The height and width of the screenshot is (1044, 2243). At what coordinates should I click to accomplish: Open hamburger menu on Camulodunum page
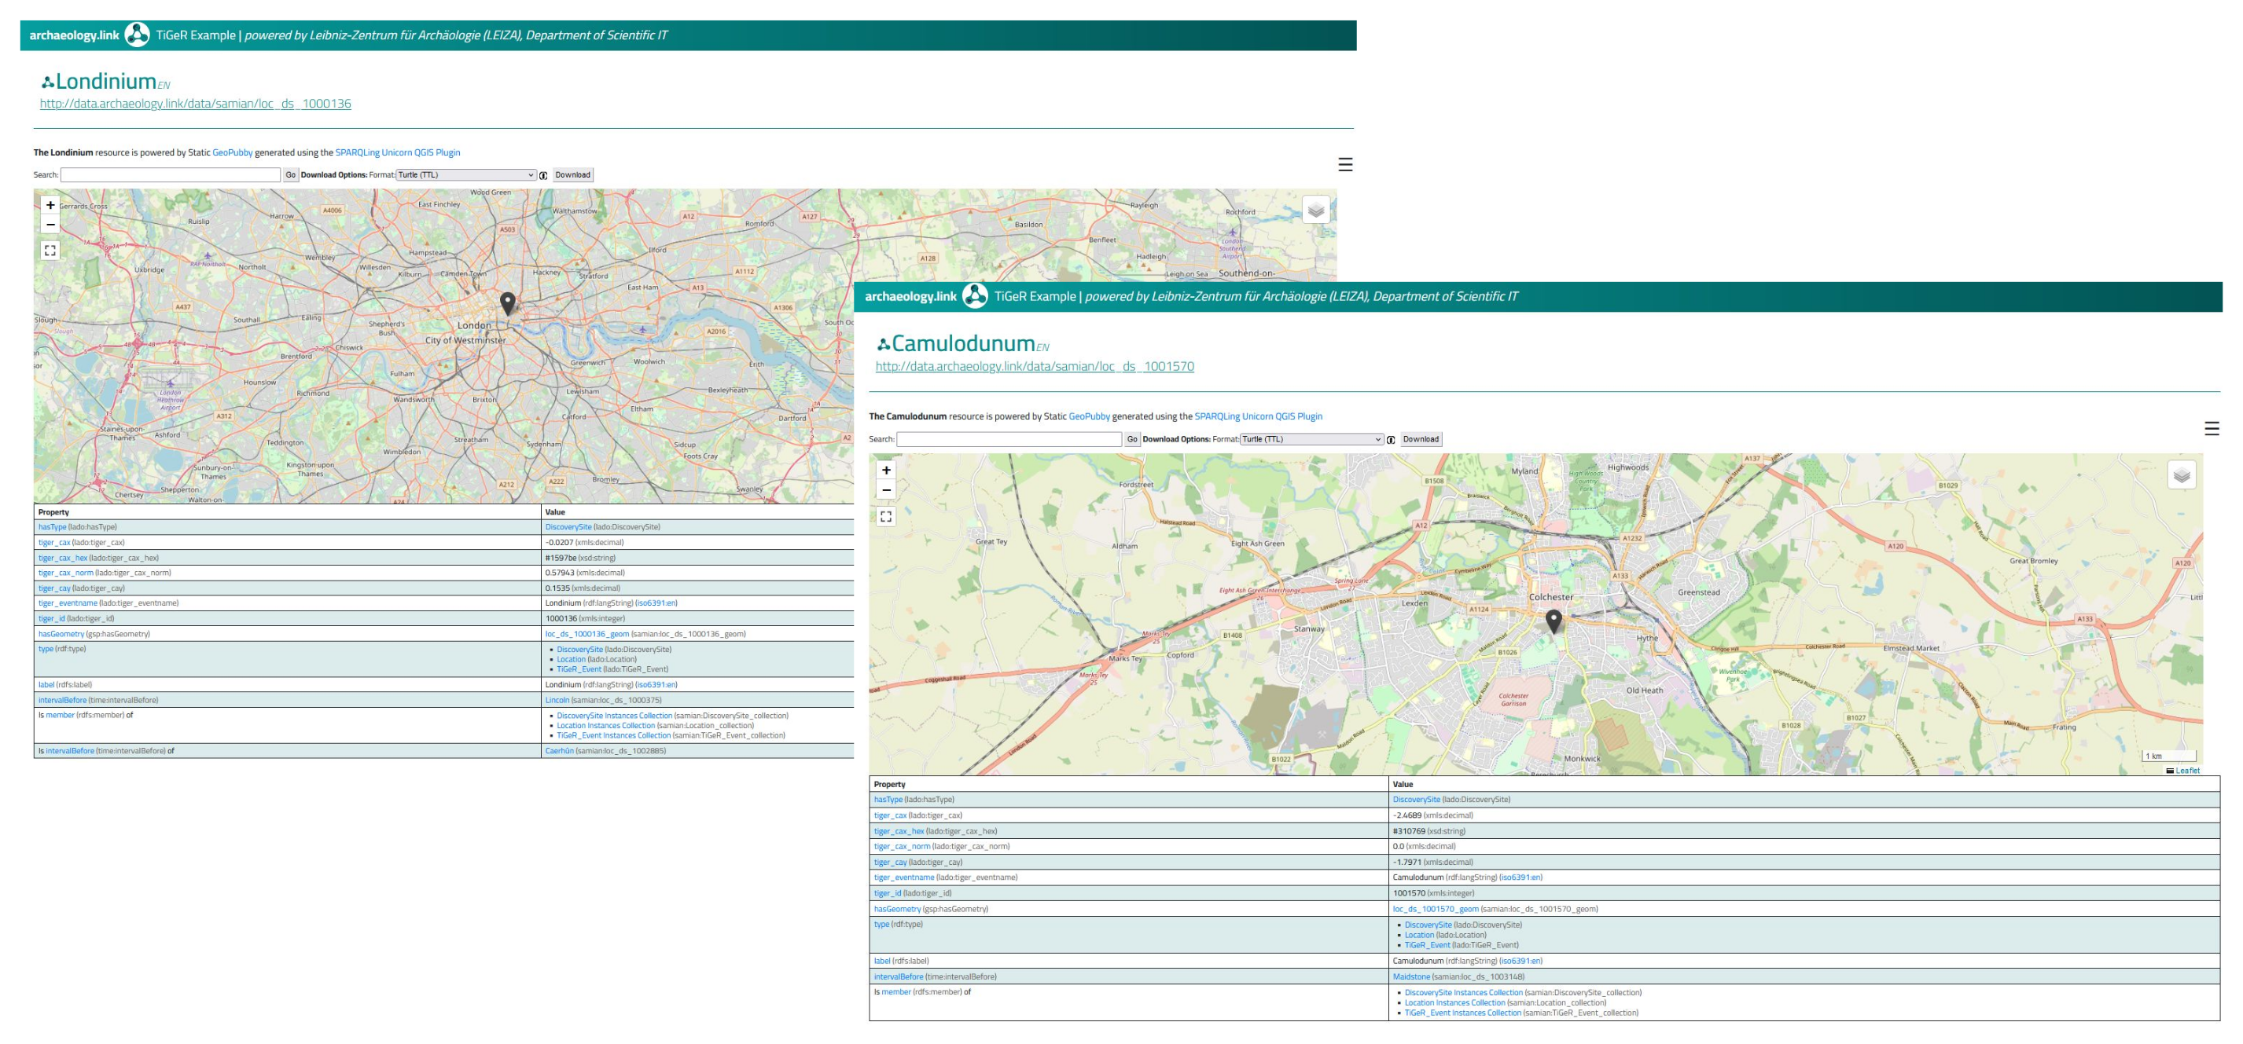point(2212,428)
